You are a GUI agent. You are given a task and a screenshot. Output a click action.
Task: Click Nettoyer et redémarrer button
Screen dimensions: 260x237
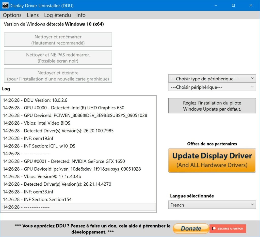tap(58, 40)
